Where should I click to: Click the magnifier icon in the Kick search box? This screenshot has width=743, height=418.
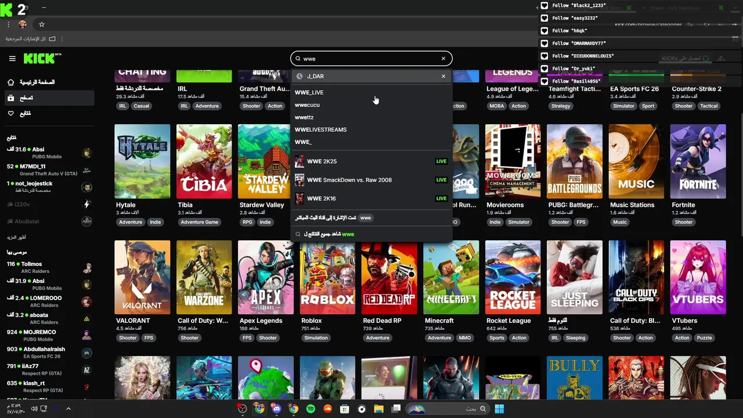click(x=298, y=59)
